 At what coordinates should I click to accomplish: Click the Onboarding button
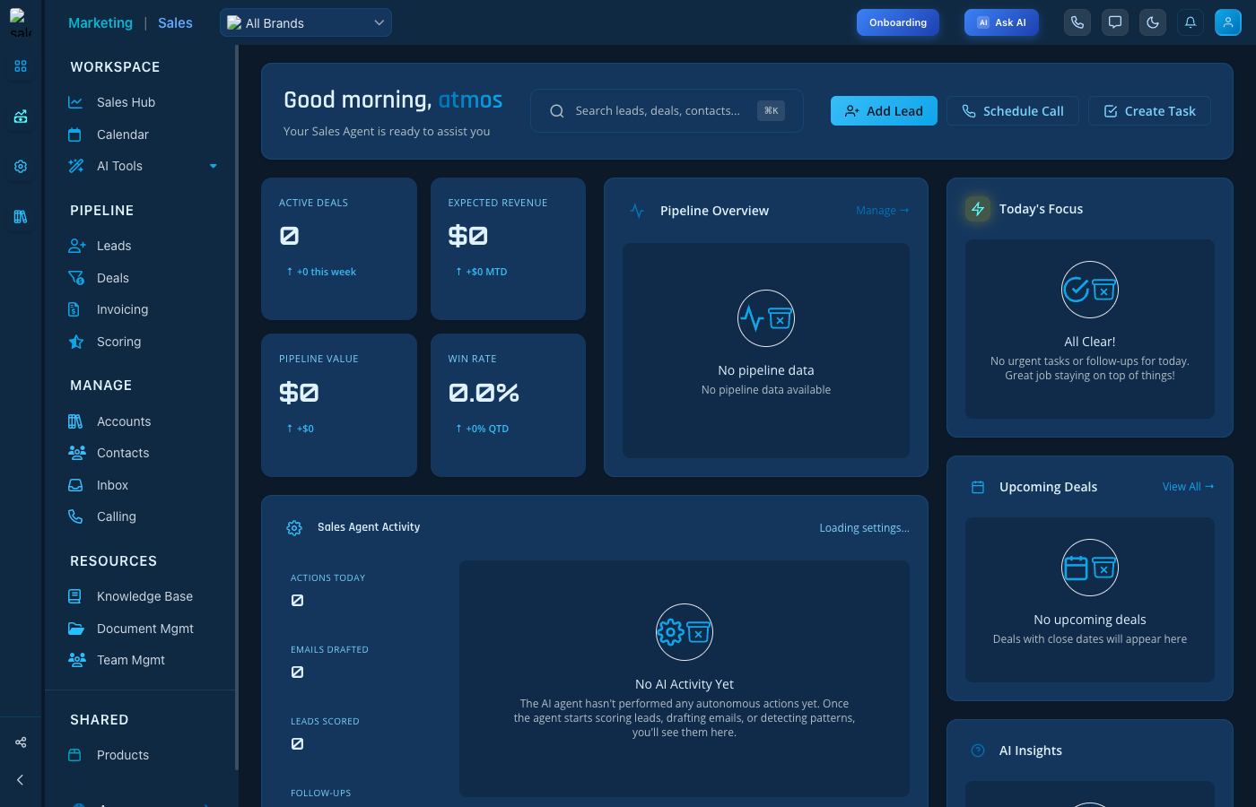click(898, 22)
